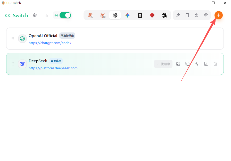Screen dimensions: 231x161
Task: Open the paperclip attachments icon
Action: click(206, 15)
